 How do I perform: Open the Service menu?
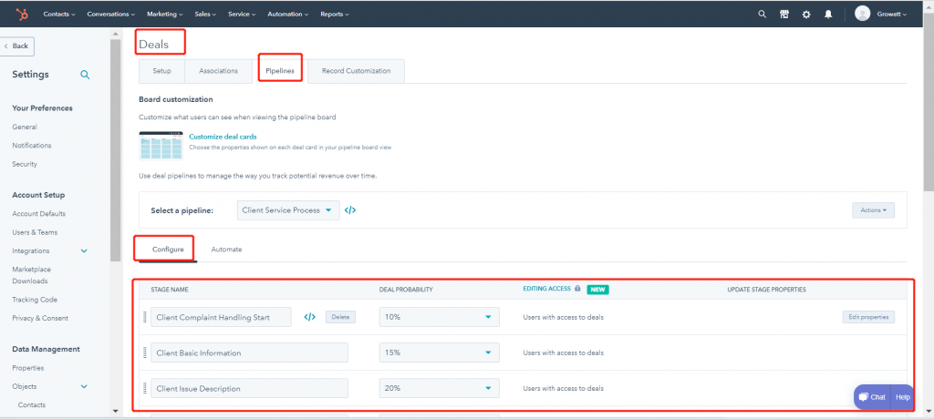click(x=242, y=14)
